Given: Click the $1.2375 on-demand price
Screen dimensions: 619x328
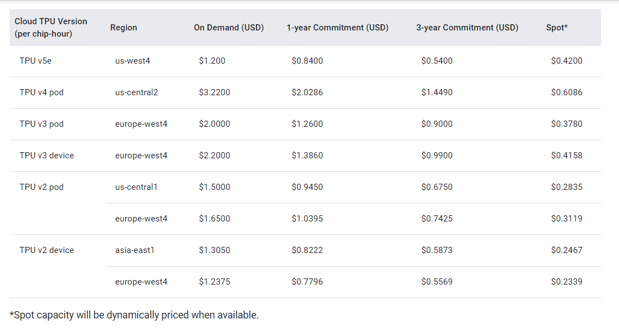Looking at the screenshot, I should pos(214,282).
